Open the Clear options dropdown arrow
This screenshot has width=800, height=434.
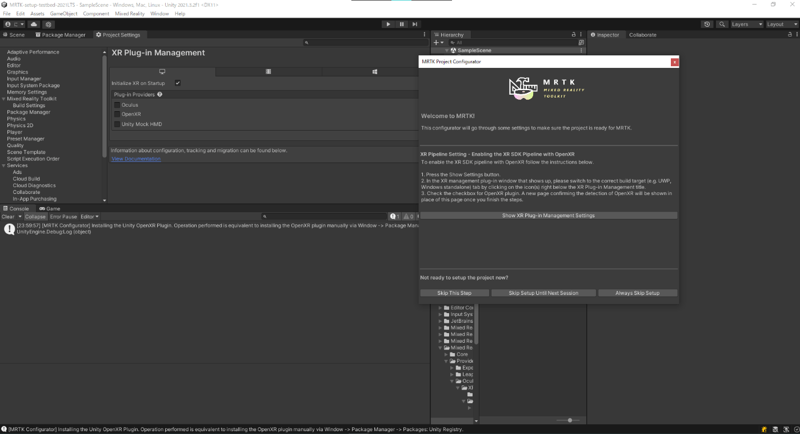coord(20,217)
